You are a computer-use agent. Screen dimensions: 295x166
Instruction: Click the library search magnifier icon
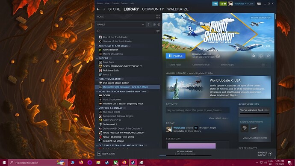click(x=99, y=31)
